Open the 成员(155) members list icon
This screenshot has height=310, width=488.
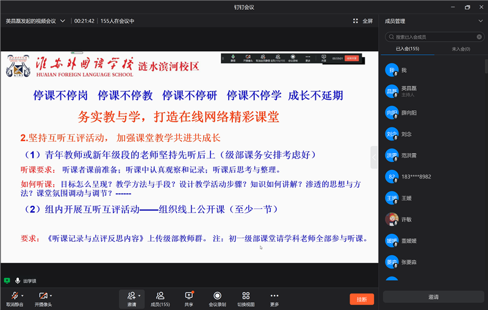[160, 296]
